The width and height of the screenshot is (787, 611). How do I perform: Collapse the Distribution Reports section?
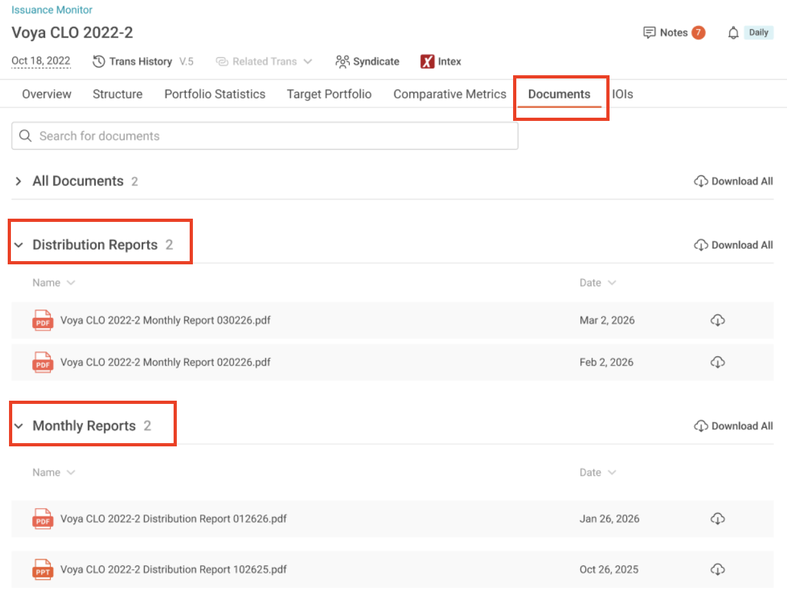tap(19, 245)
